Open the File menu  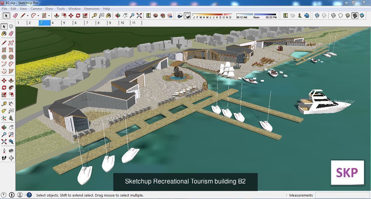point(4,9)
